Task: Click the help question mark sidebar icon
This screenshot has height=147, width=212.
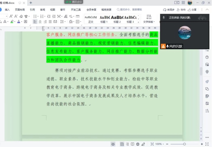Action: click(x=207, y=57)
